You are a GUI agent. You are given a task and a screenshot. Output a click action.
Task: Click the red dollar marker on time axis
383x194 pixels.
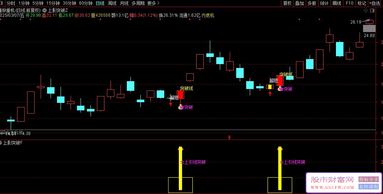[x=229, y=137]
